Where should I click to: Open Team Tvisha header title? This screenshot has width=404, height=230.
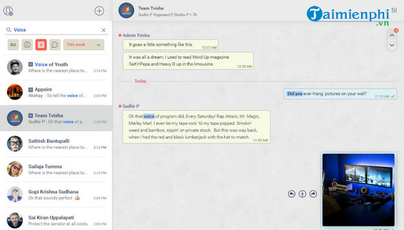(151, 8)
